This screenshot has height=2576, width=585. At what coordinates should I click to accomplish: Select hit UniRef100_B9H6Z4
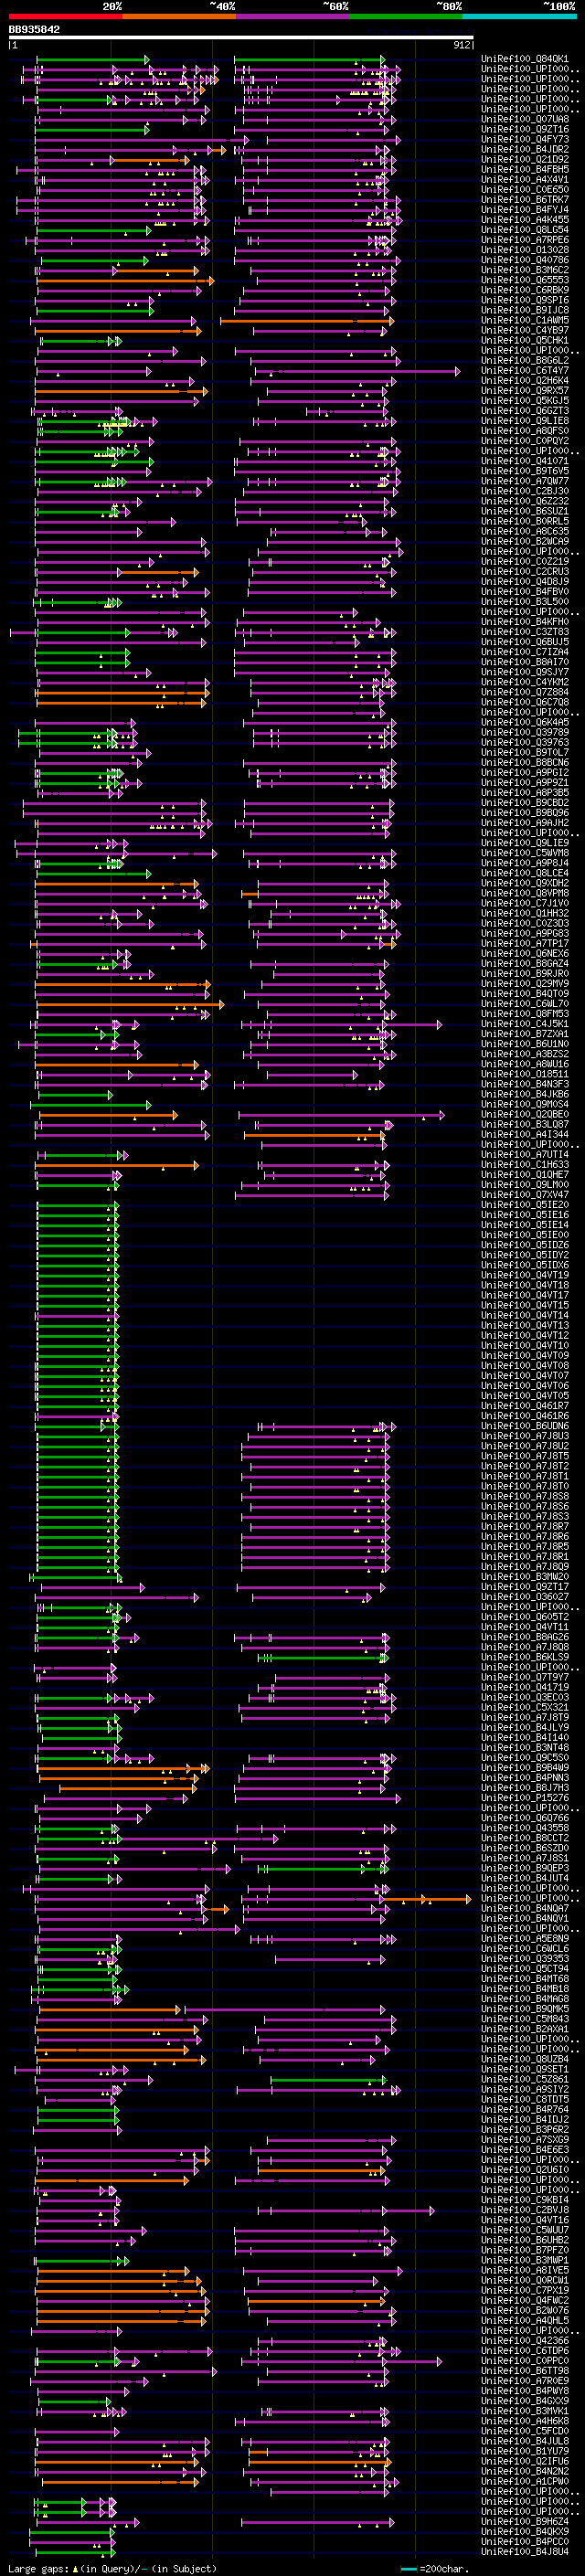[525, 2521]
